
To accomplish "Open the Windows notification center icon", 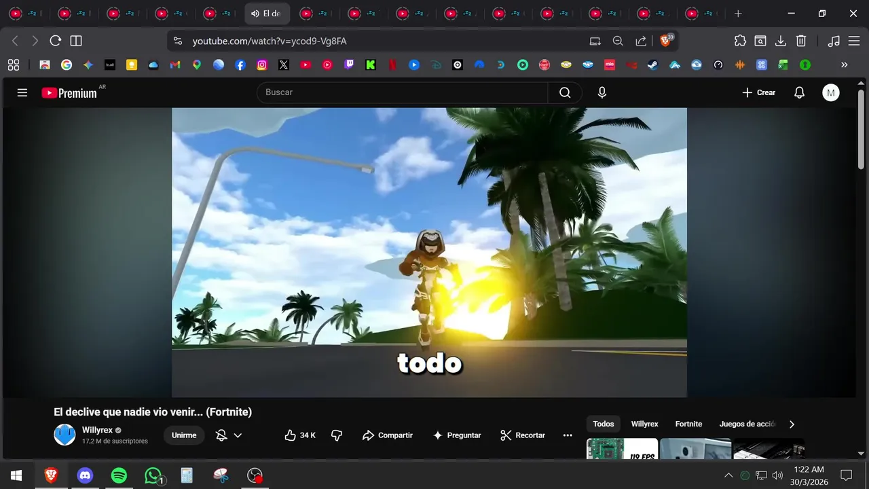I will 846,475.
